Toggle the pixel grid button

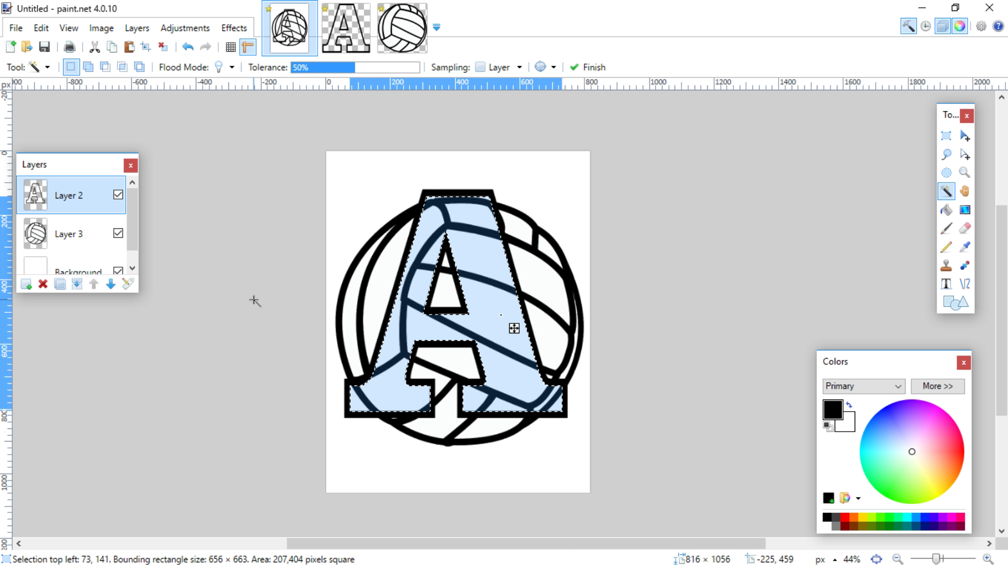coord(230,47)
